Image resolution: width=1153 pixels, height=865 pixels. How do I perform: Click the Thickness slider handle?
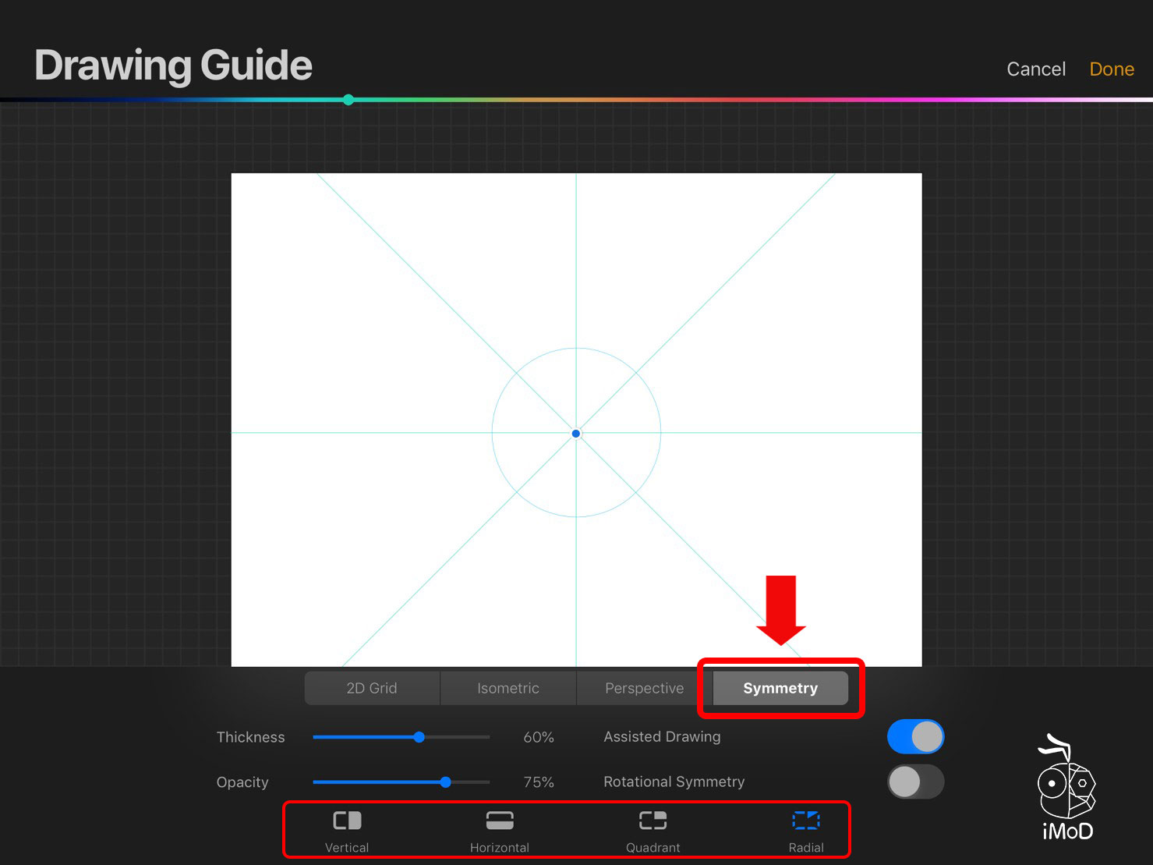tap(419, 737)
